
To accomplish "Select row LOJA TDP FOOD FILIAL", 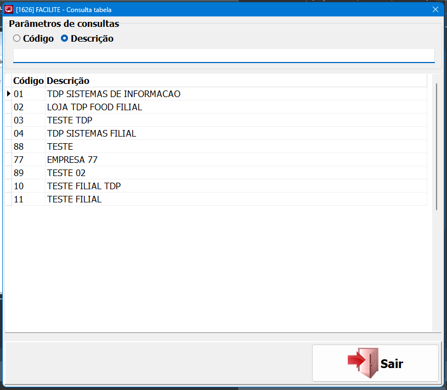I will point(216,107).
